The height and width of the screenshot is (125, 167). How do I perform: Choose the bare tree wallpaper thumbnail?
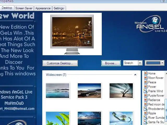click(x=121, y=91)
